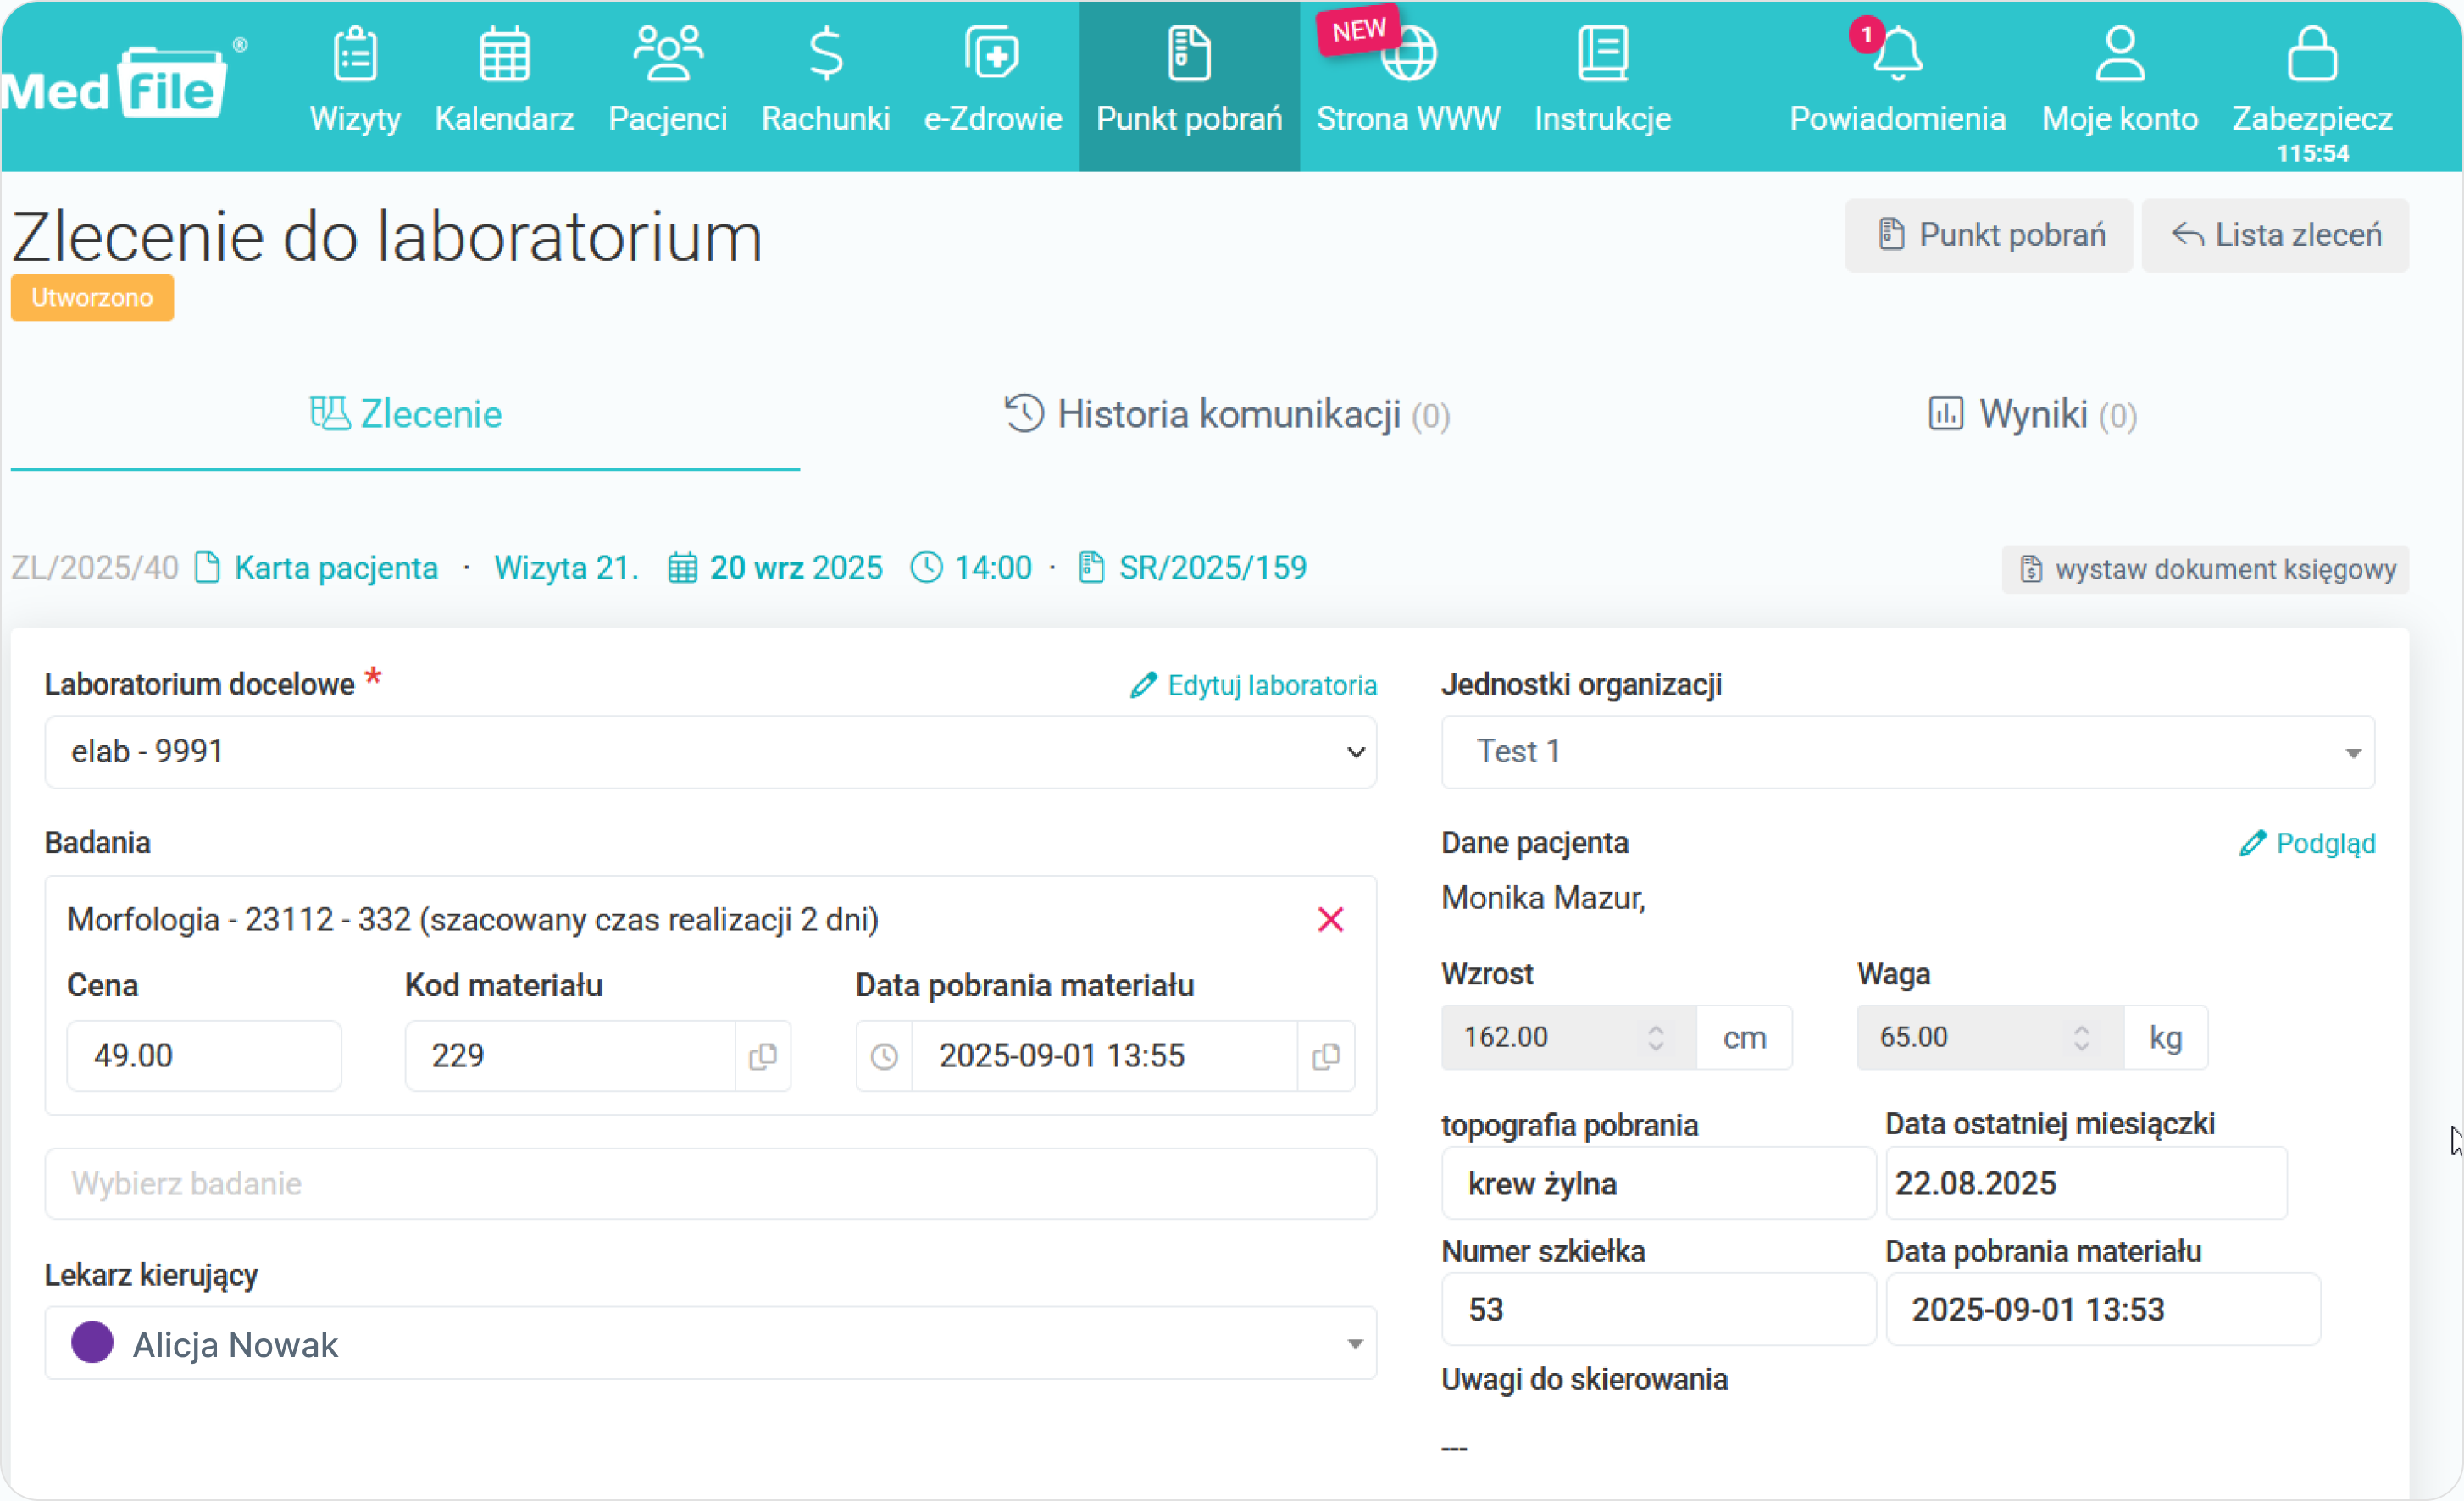Click wystaw dokument księgowy button
This screenshot has width=2464, height=1501.
(2205, 569)
